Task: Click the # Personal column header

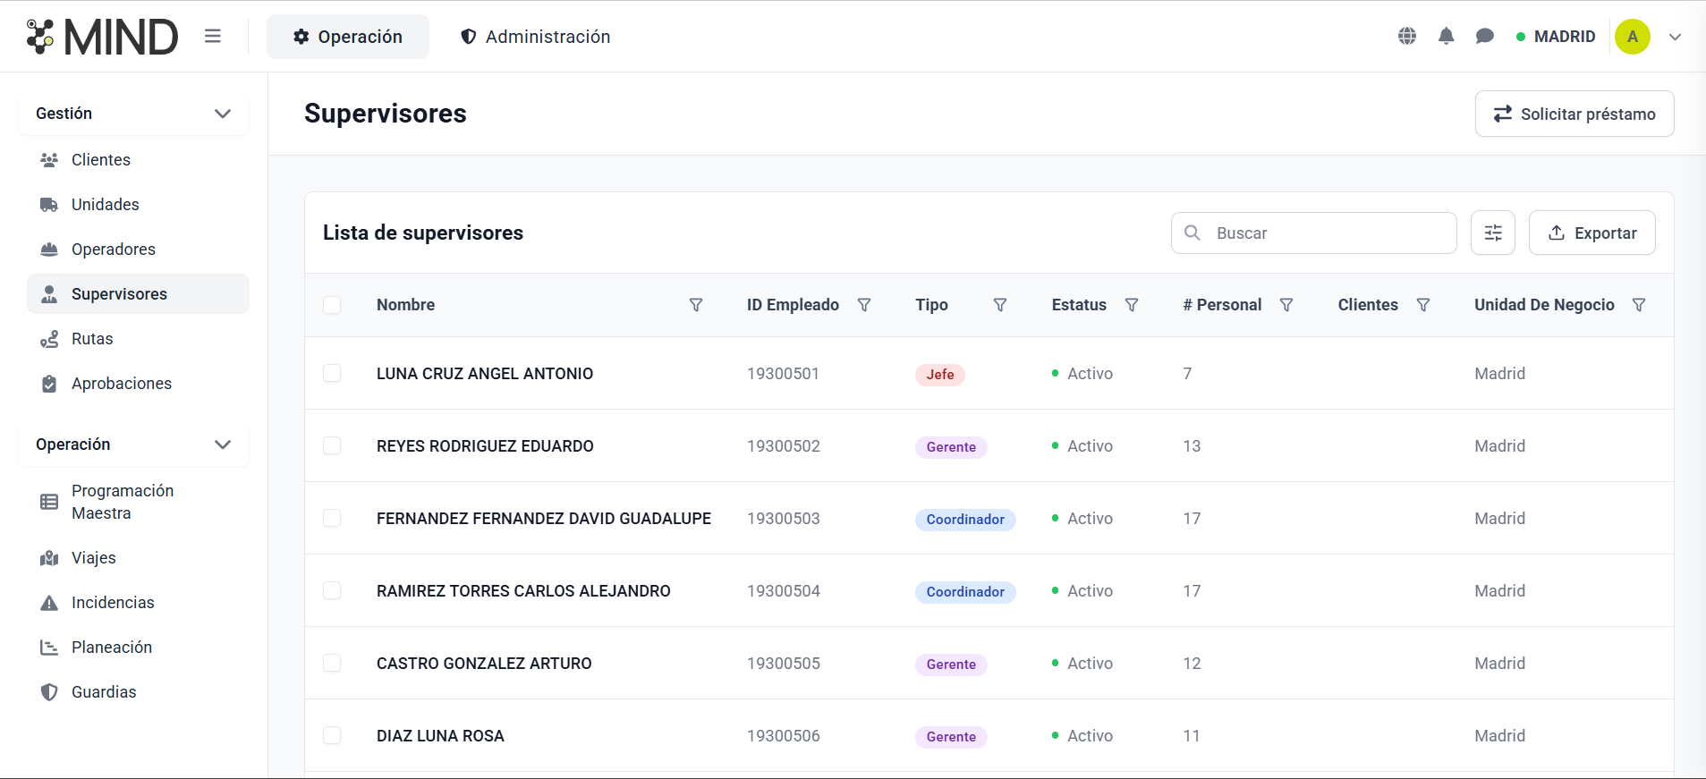Action: coord(1222,305)
